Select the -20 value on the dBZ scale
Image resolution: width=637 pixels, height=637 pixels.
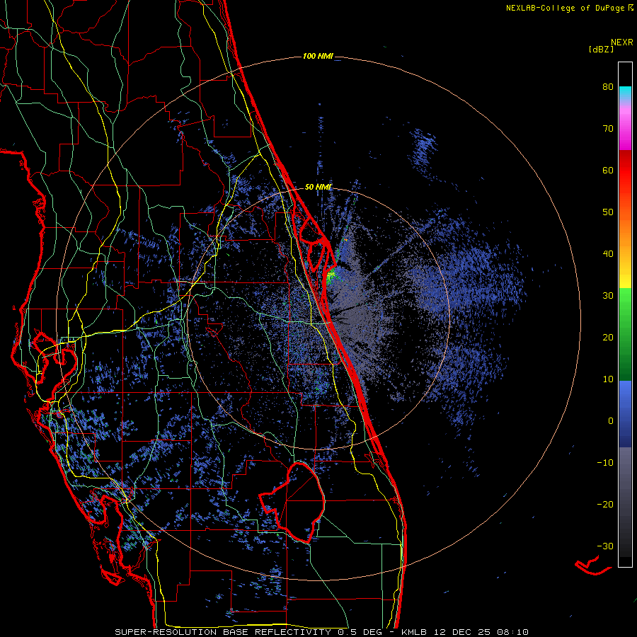pyautogui.click(x=605, y=504)
